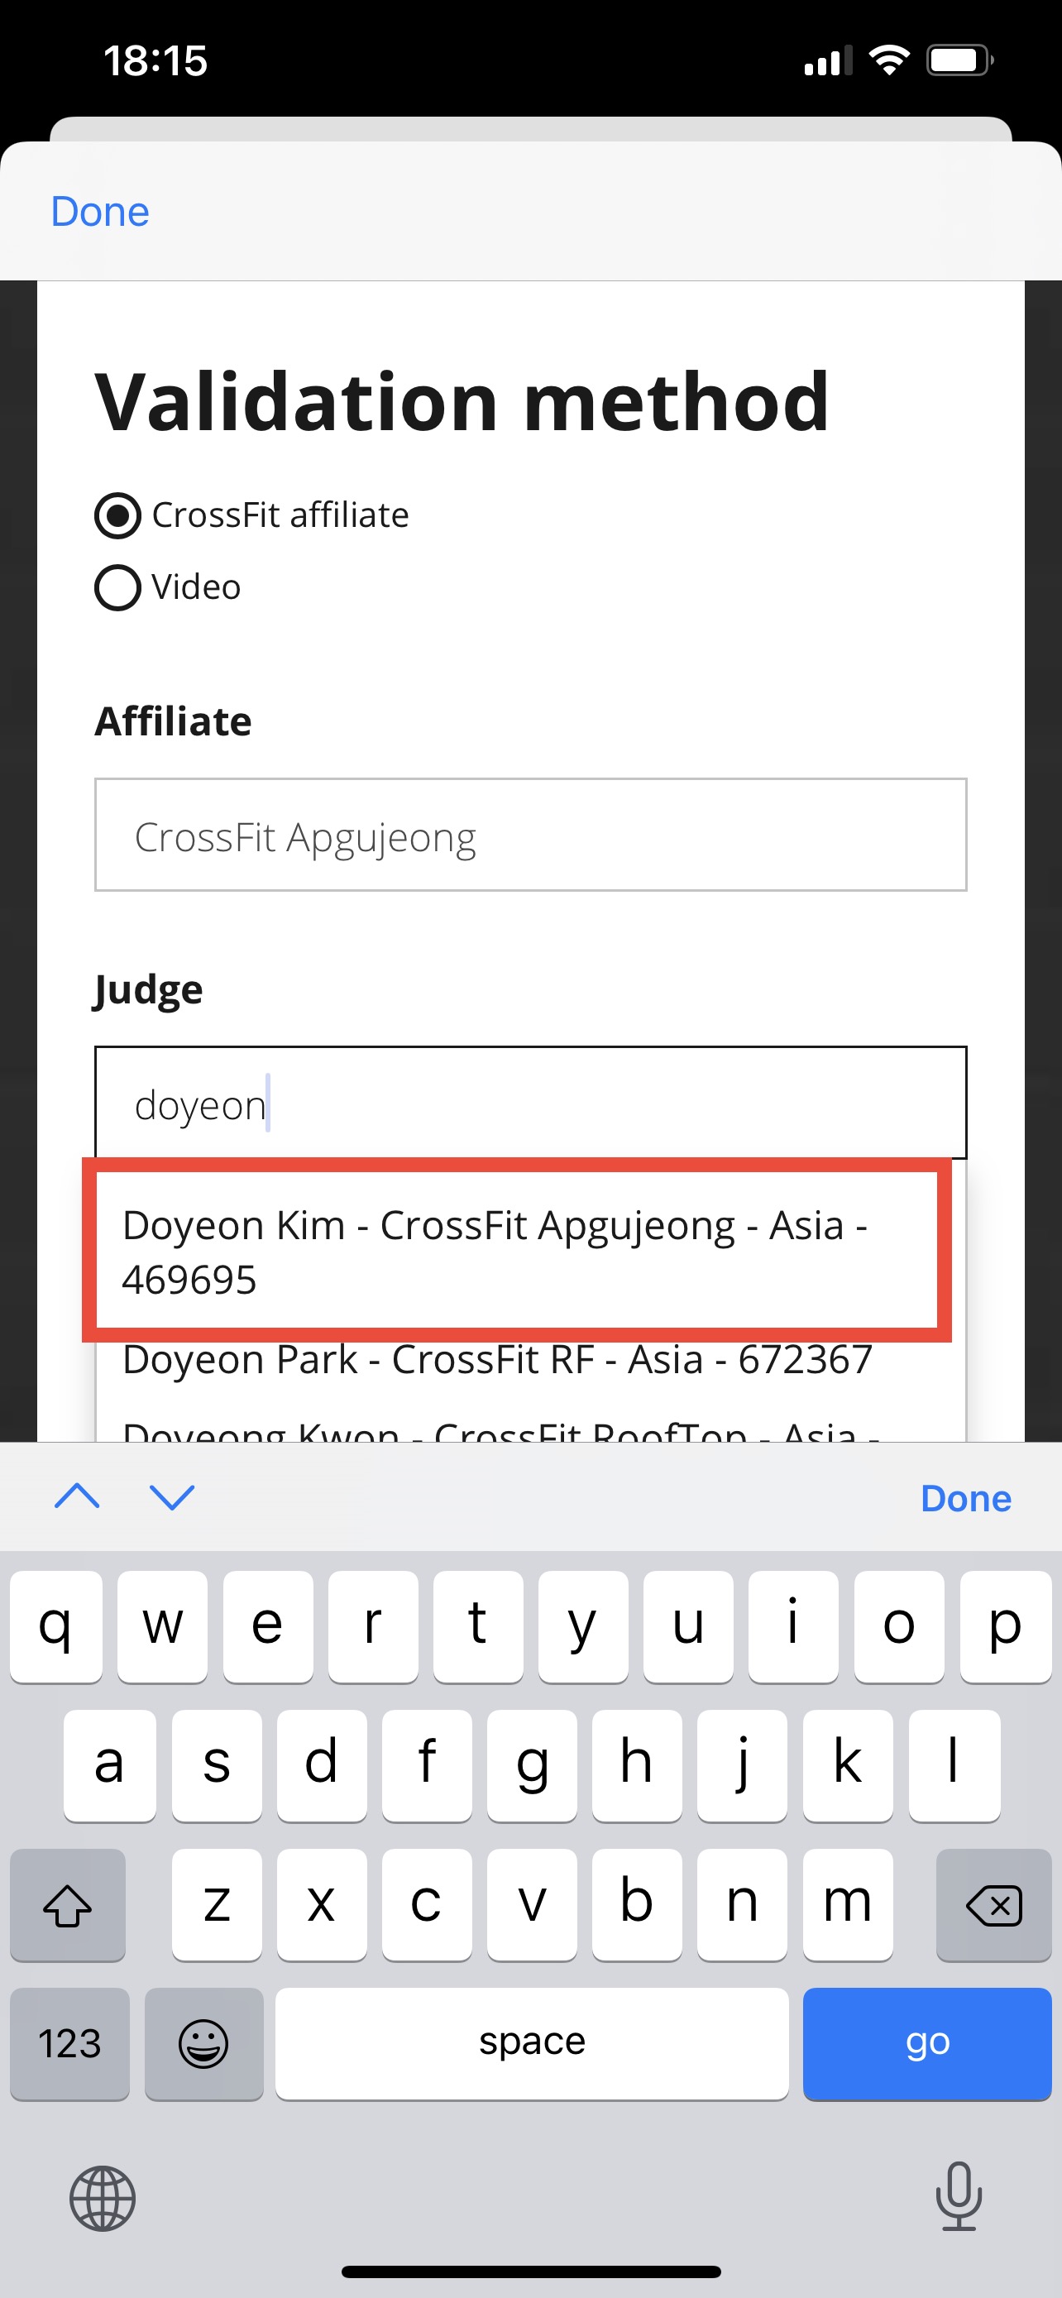Switch to the 123 numeric keyboard
The width and height of the screenshot is (1062, 2298).
coord(69,2043)
